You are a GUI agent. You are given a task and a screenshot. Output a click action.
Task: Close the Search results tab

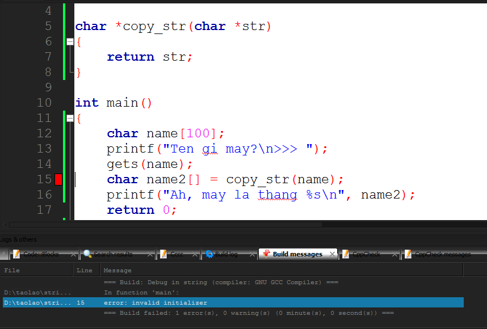(149, 255)
